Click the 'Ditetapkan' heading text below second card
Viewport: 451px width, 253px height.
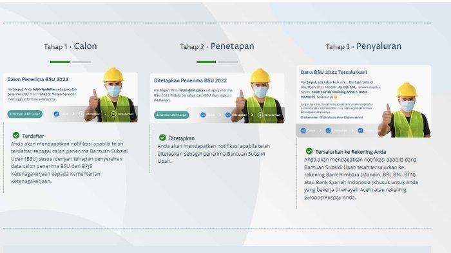point(182,138)
